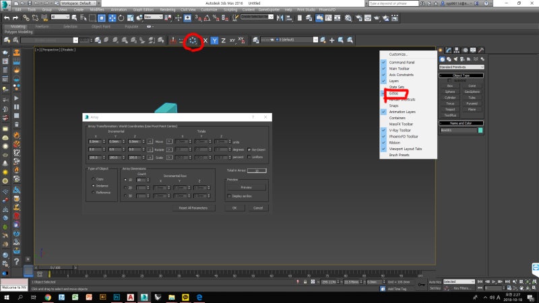
Task: Choose 3D array dimension
Action: tap(125, 196)
